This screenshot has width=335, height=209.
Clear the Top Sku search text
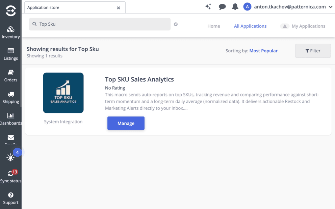pos(176,24)
